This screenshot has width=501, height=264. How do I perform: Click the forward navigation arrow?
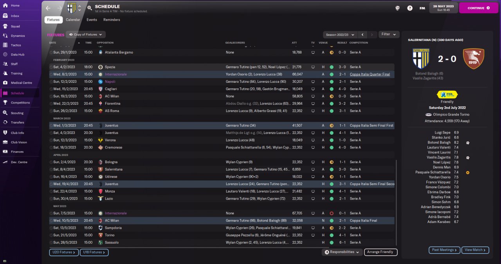[x=59, y=8]
